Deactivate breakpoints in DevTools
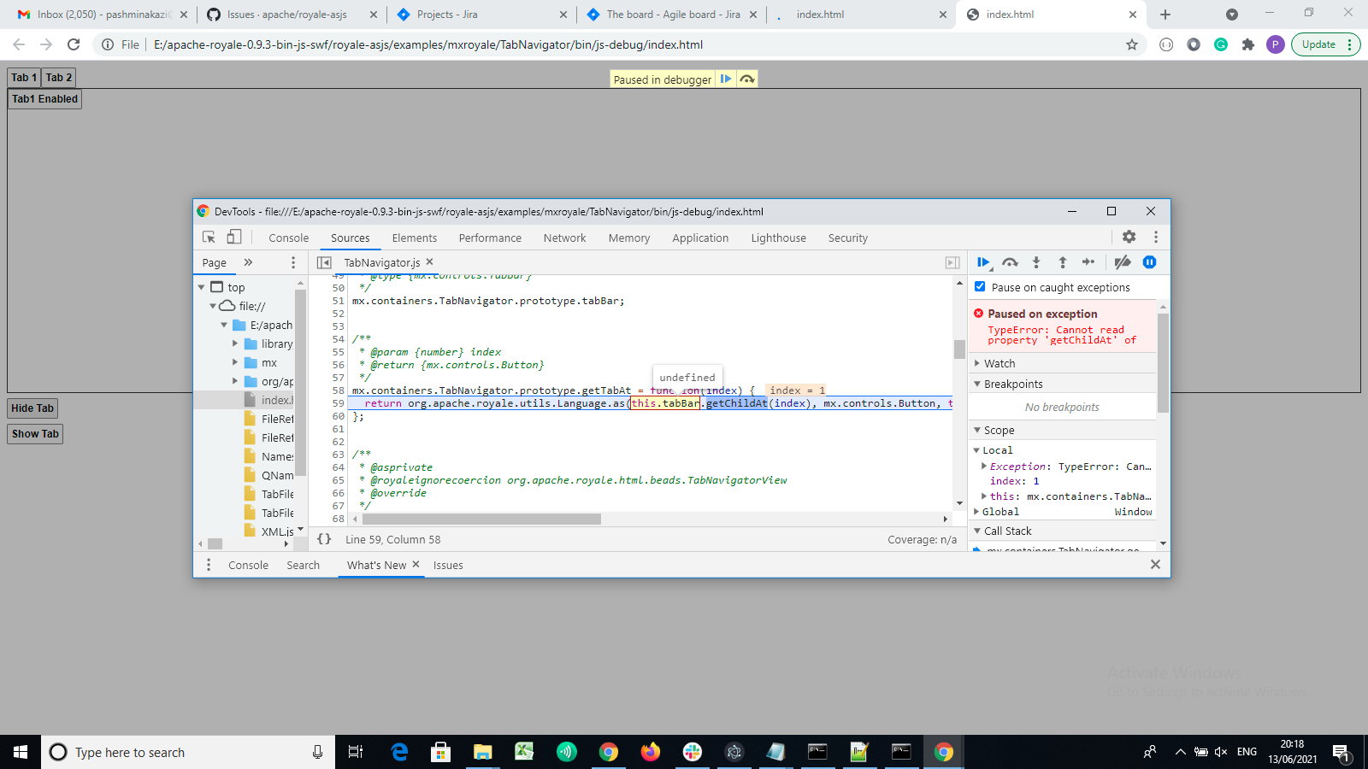 pos(1123,262)
